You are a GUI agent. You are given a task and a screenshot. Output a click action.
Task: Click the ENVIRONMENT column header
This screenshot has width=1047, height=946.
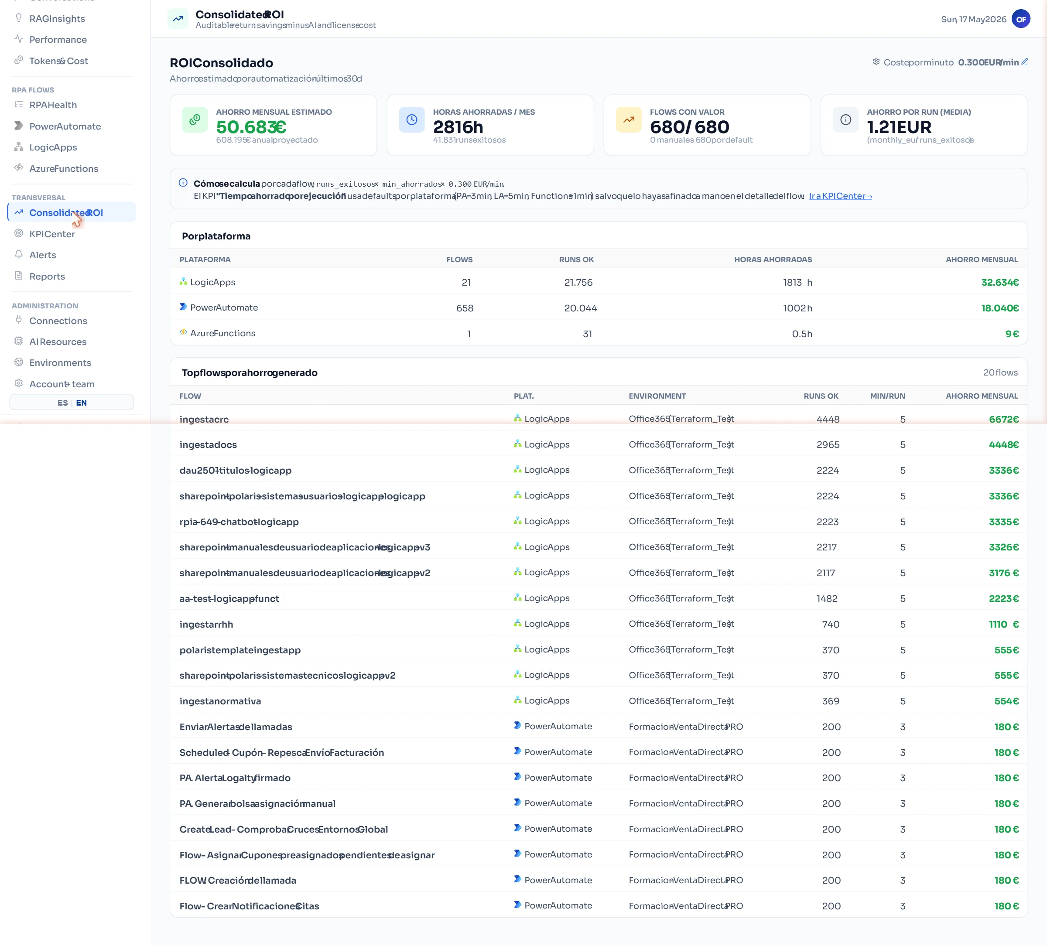pyautogui.click(x=657, y=396)
